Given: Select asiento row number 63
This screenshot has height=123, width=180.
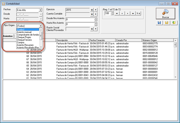Looking at the screenshot, I should point(88,72).
